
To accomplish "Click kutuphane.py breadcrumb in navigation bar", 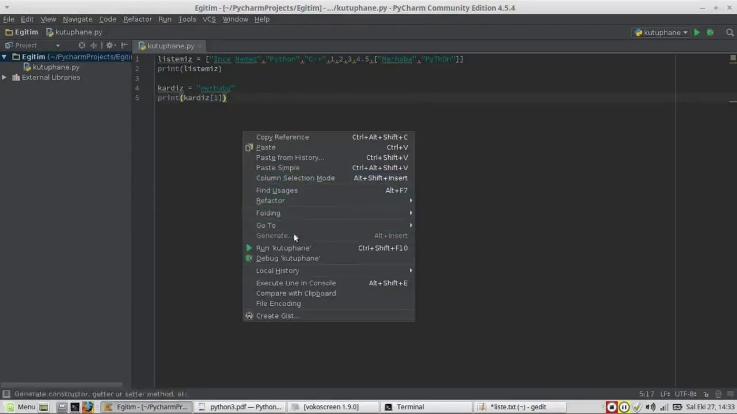I will pos(74,32).
